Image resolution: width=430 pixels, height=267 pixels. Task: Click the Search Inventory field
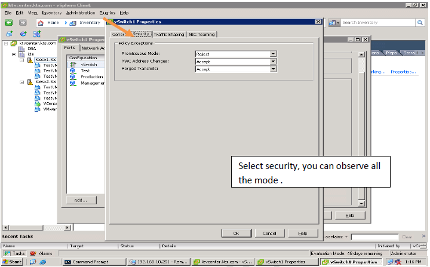click(378, 23)
